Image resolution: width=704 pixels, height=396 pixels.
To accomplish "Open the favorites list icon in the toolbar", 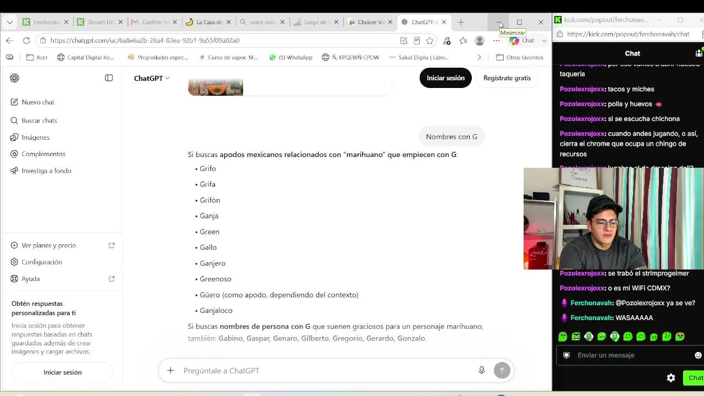I will [x=463, y=41].
